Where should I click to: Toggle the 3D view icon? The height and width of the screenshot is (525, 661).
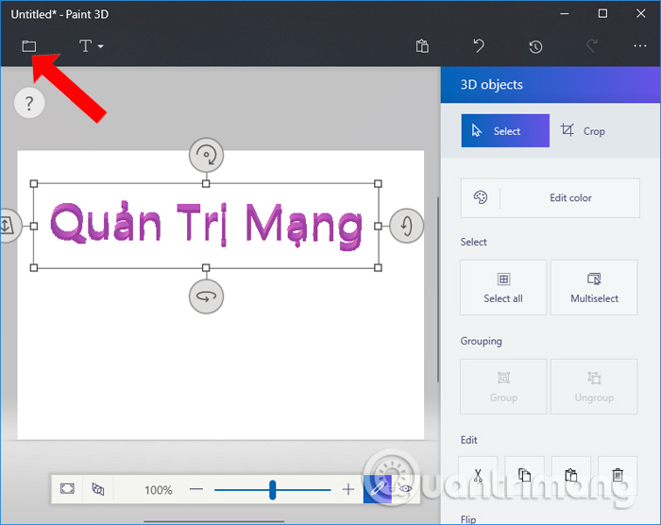pos(98,489)
